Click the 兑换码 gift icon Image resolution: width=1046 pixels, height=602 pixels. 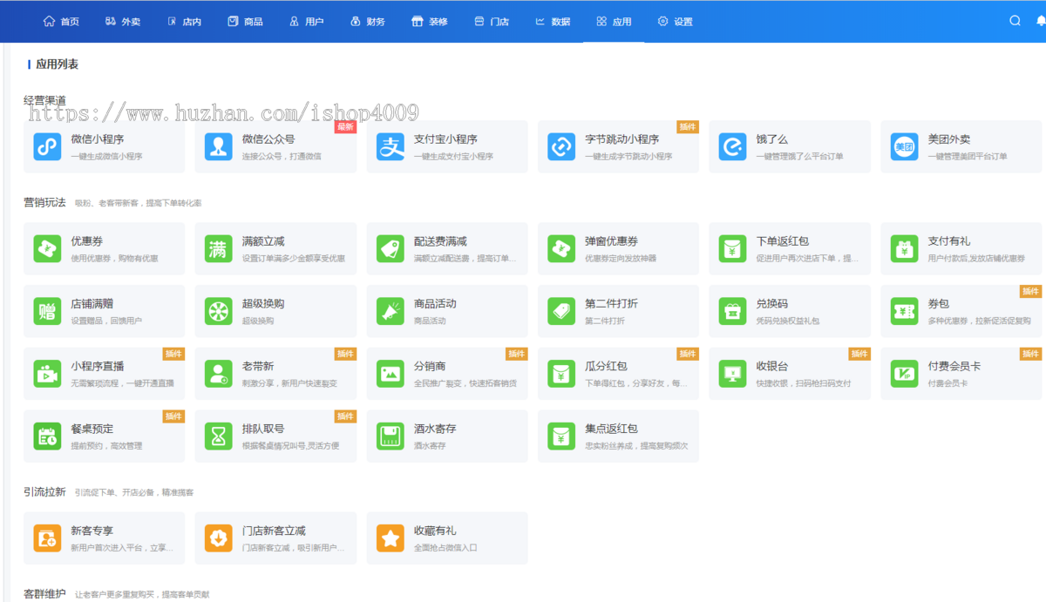(x=733, y=312)
